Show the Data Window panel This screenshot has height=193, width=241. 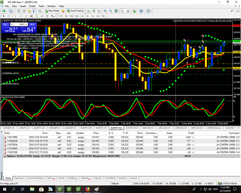[24, 11]
